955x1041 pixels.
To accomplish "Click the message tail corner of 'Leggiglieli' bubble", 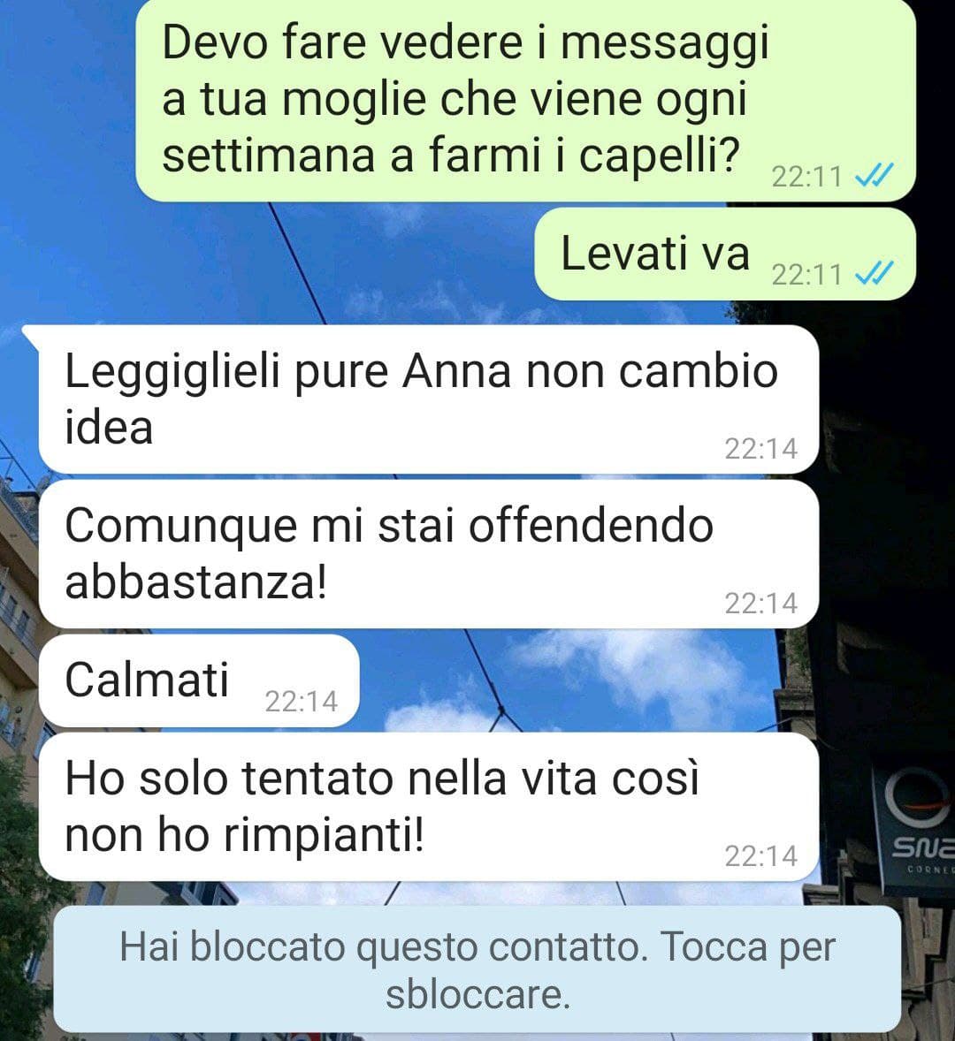I will pos(31,334).
